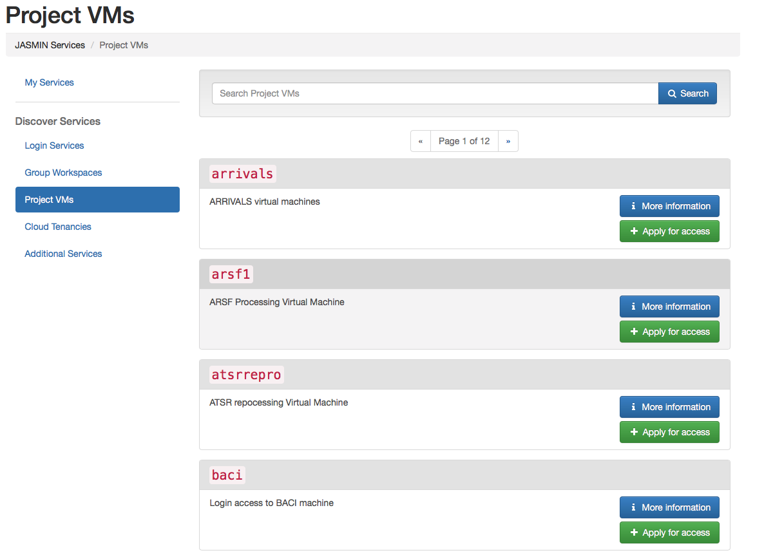Open Group Workspaces in the sidebar
Image resolution: width=764 pixels, height=555 pixels.
click(x=63, y=173)
